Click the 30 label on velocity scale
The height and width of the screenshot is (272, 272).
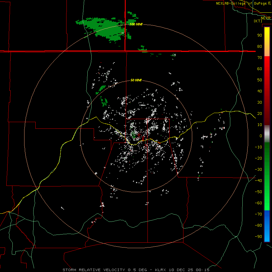[260, 102]
